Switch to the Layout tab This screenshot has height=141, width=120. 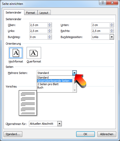(x=44, y=13)
